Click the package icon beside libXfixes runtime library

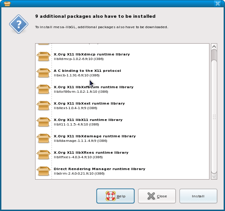[43, 155]
